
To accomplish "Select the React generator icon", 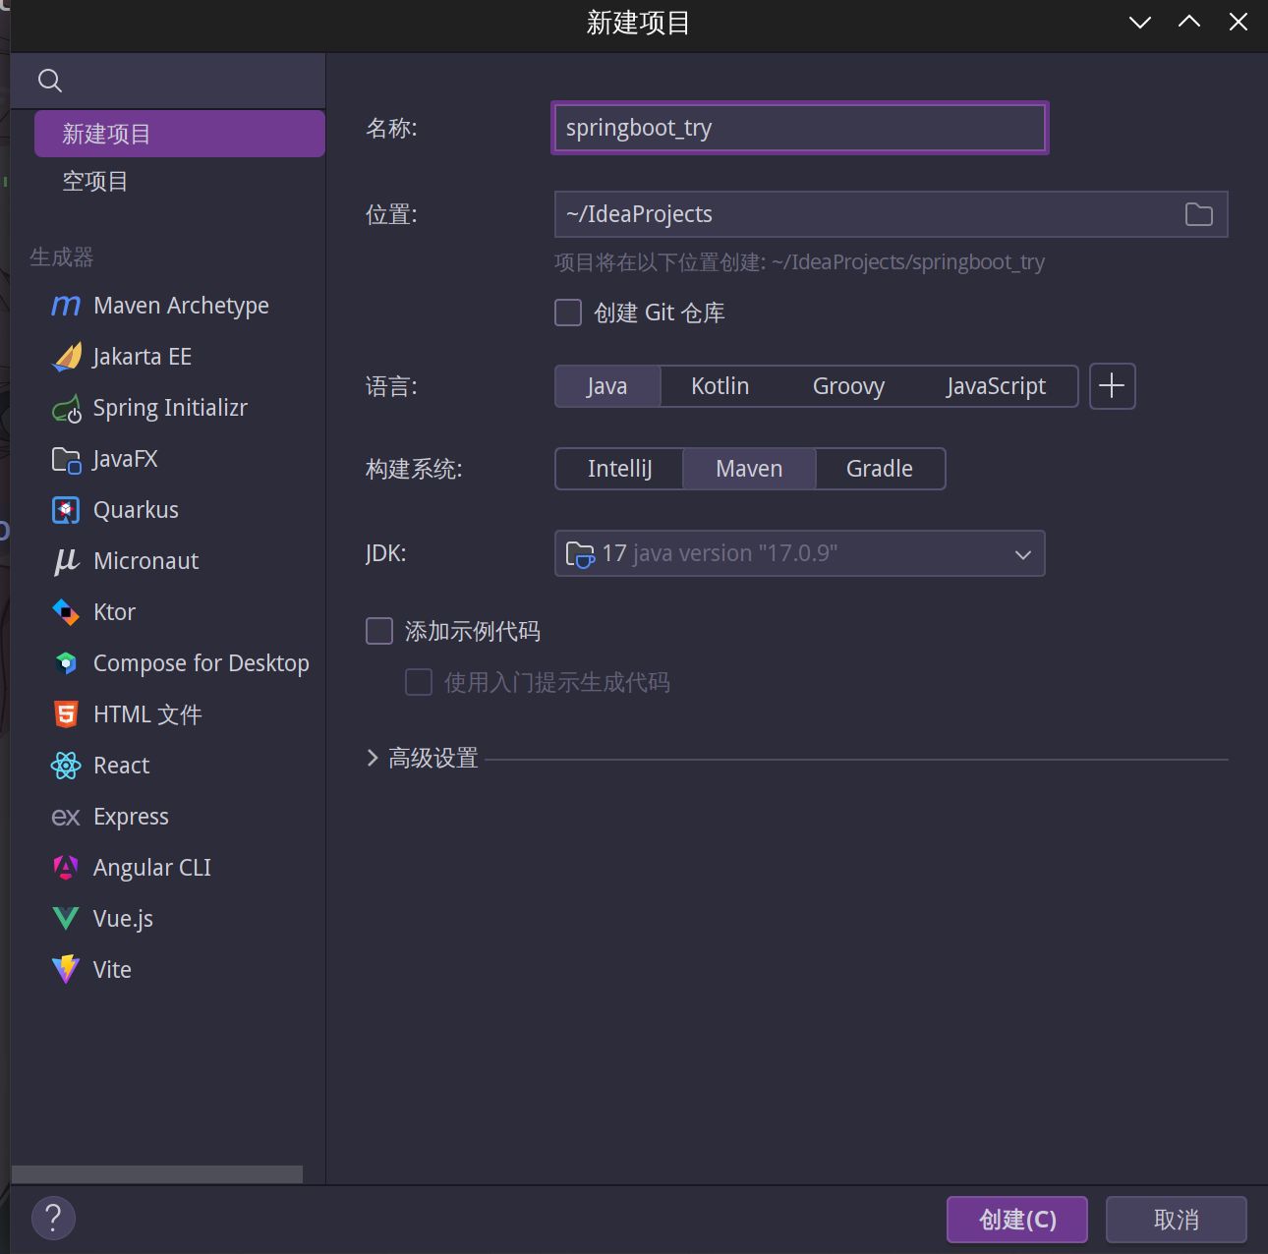I will [x=66, y=766].
